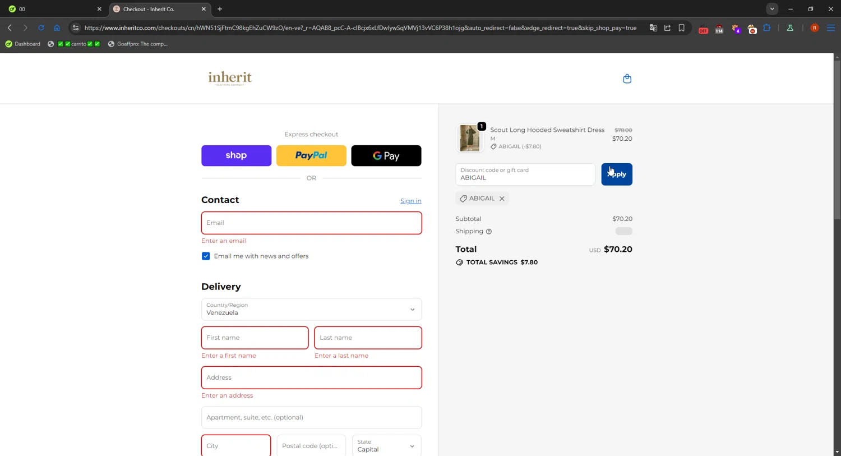Screen dimensions: 841x456
Task: Close the Checkout - Inherit Co. tab
Action: [x=204, y=9]
